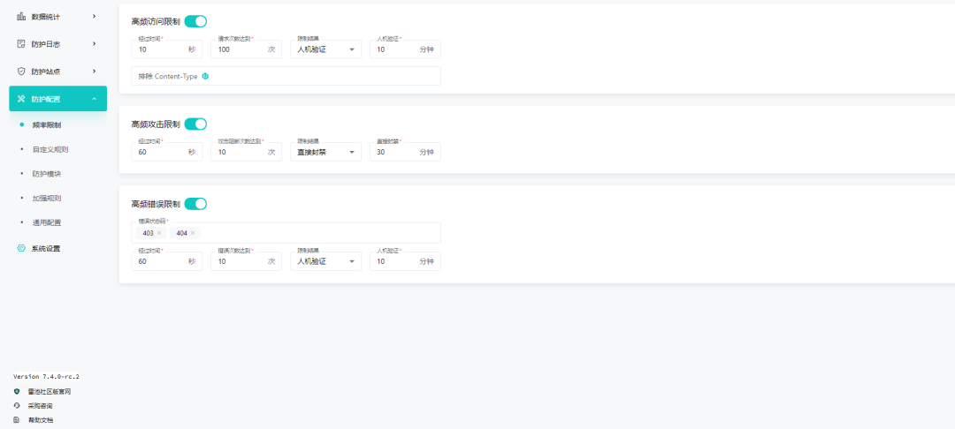
Task: Disable the 高频攻击限制 switch
Action: [195, 124]
